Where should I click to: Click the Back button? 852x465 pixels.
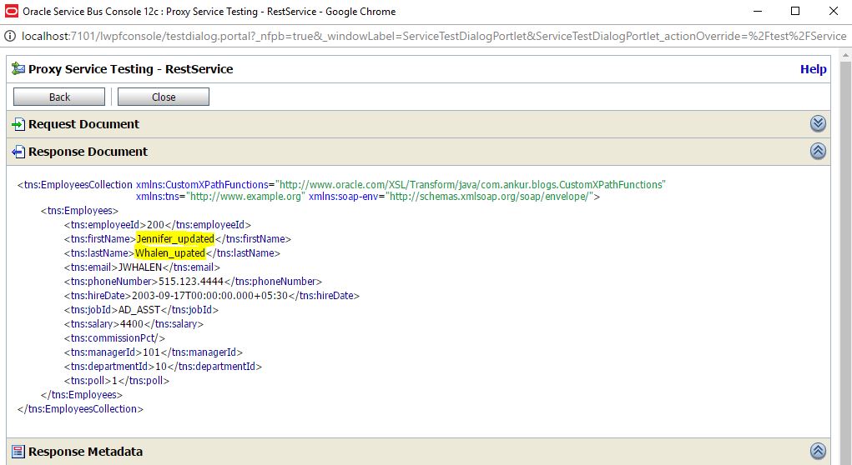[59, 97]
